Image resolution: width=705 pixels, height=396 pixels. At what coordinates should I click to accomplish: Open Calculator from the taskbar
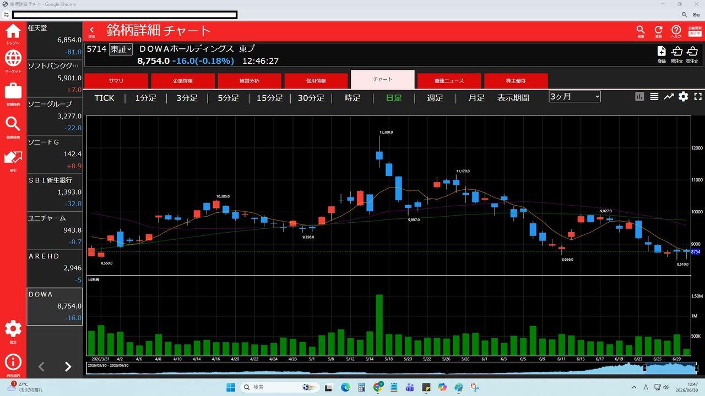pyautogui.click(x=362, y=387)
